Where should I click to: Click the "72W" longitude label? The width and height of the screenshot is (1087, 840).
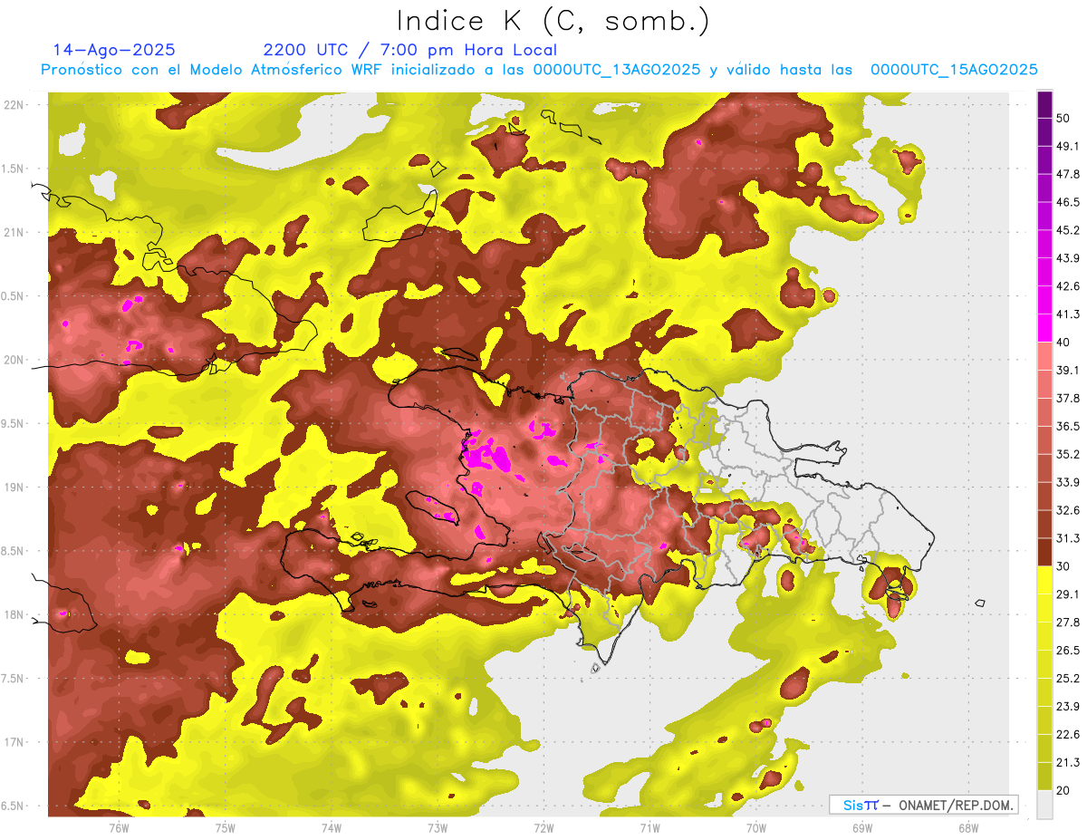[x=543, y=827]
